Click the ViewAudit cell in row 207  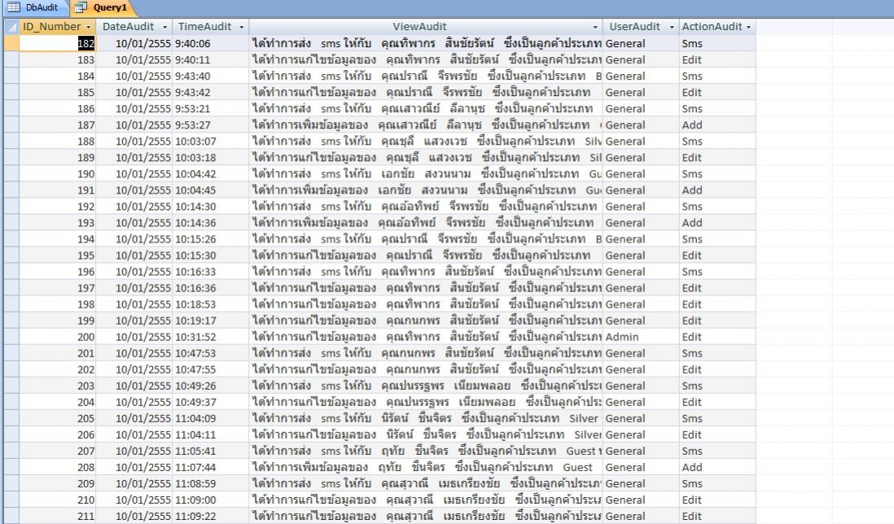pos(425,451)
